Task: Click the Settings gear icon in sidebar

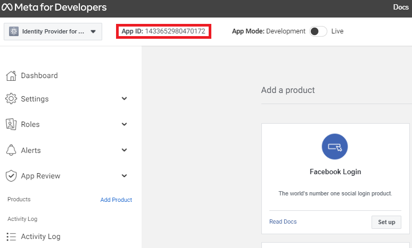Action: 11,99
